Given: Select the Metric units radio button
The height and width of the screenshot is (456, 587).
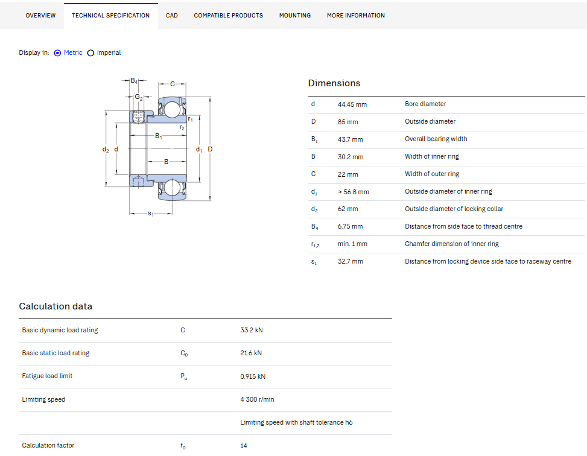Looking at the screenshot, I should click(x=57, y=53).
